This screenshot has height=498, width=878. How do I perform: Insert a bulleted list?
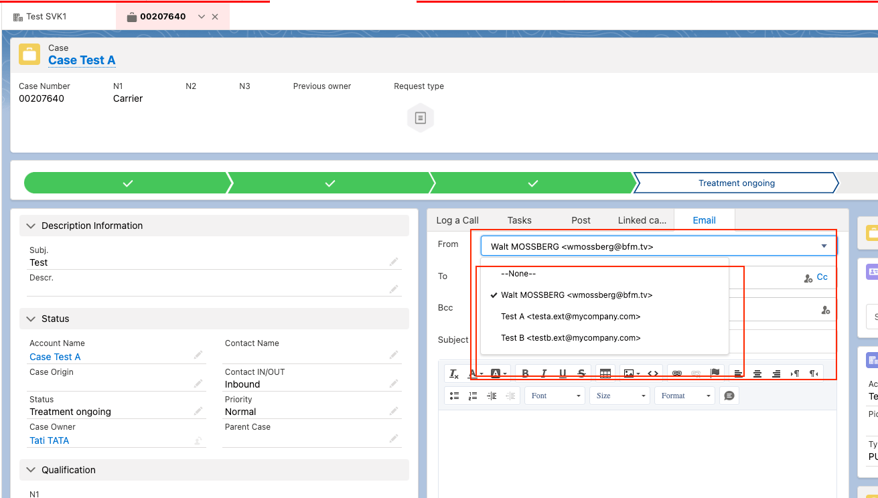(x=454, y=396)
